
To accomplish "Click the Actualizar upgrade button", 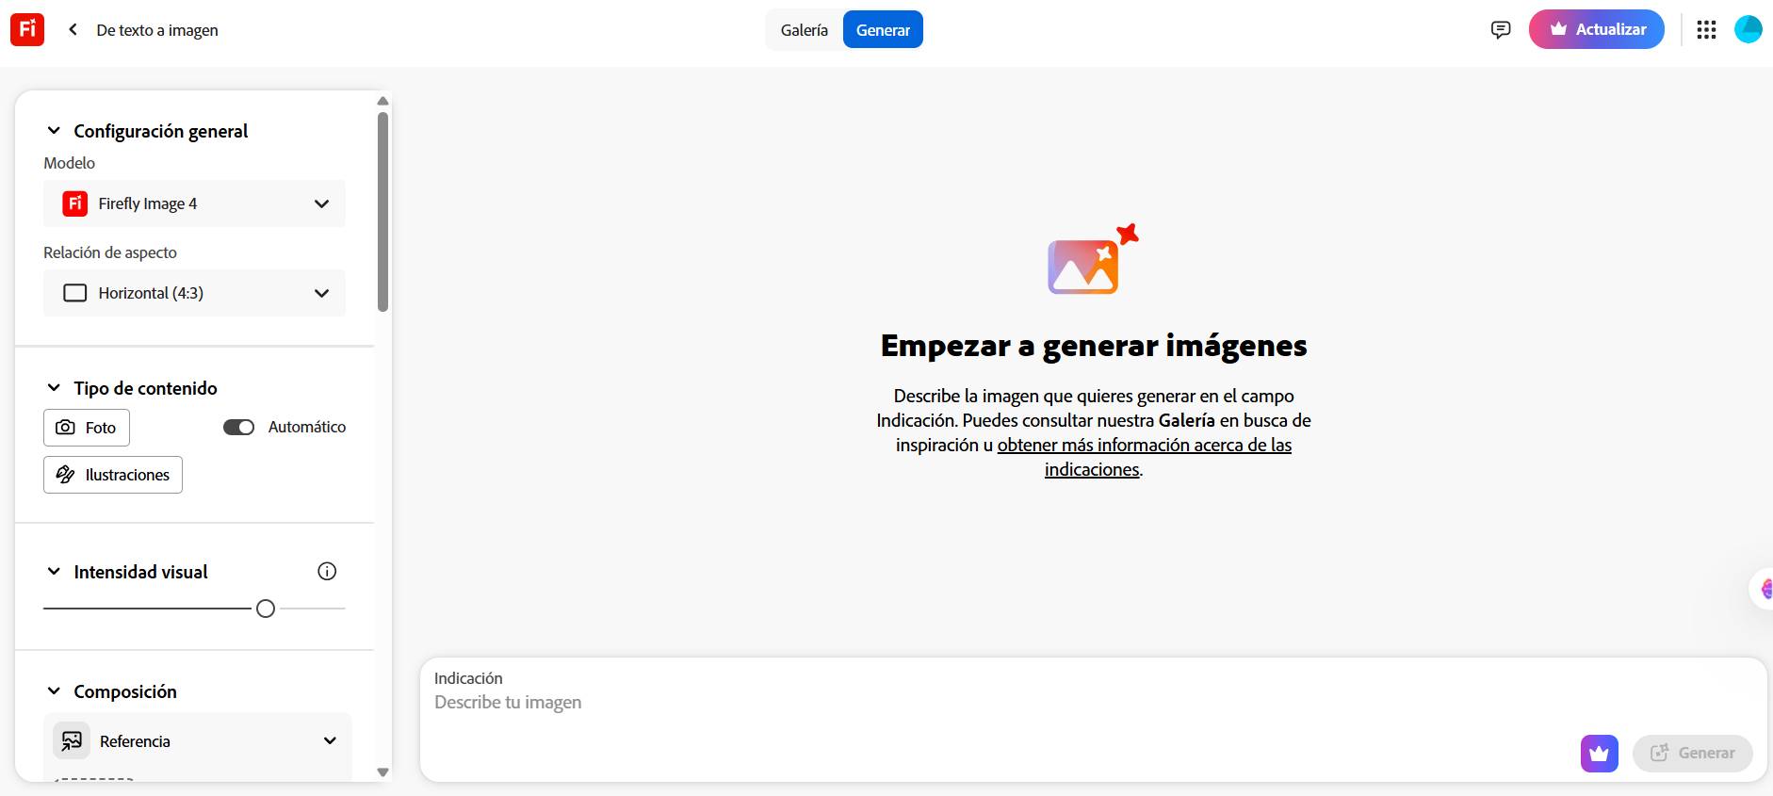I will coord(1596,30).
